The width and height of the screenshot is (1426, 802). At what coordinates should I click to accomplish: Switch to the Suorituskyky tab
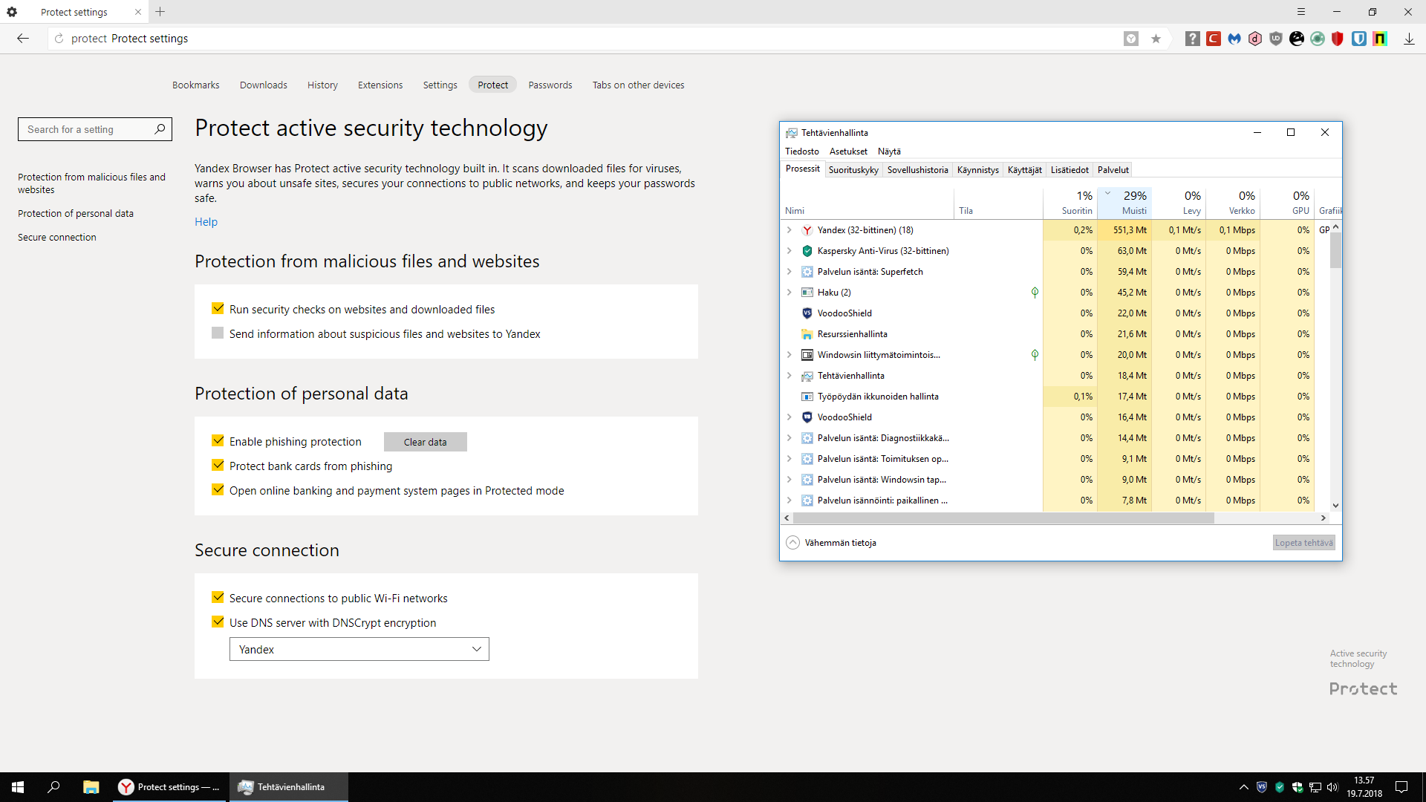click(853, 170)
